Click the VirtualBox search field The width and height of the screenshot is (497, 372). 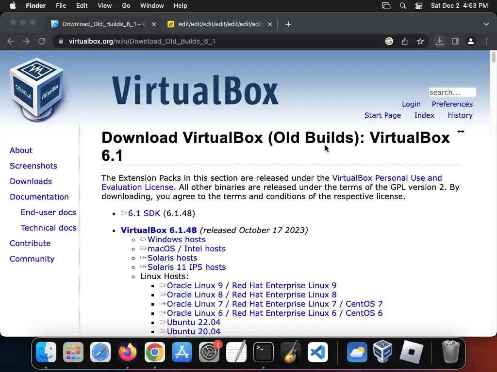pyautogui.click(x=452, y=93)
